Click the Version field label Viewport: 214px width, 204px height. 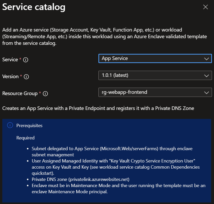10,77
